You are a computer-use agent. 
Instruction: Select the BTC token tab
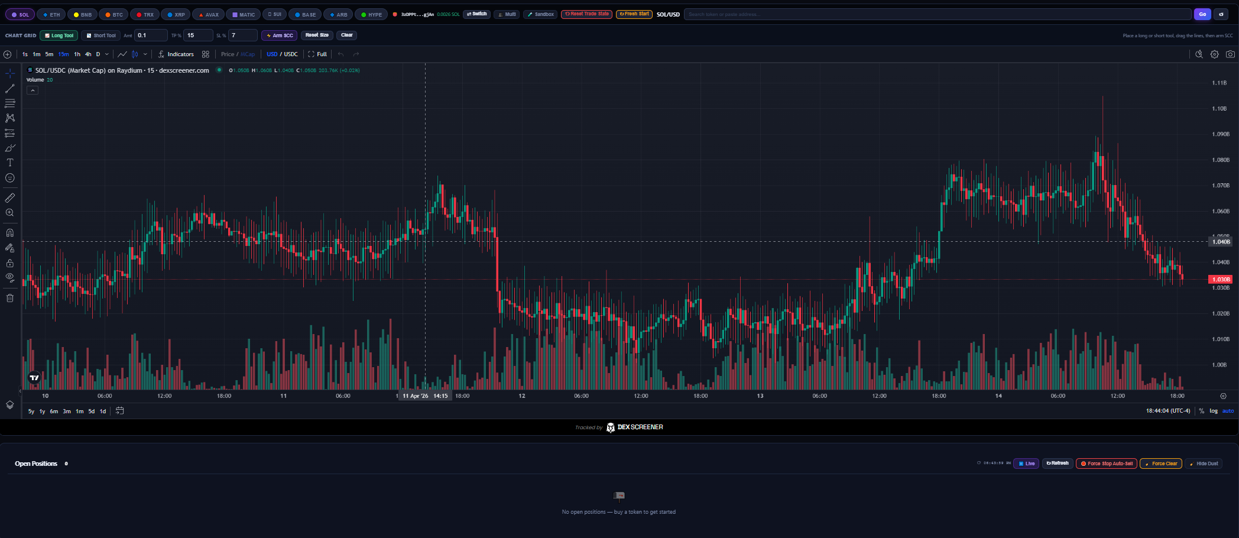coord(113,14)
